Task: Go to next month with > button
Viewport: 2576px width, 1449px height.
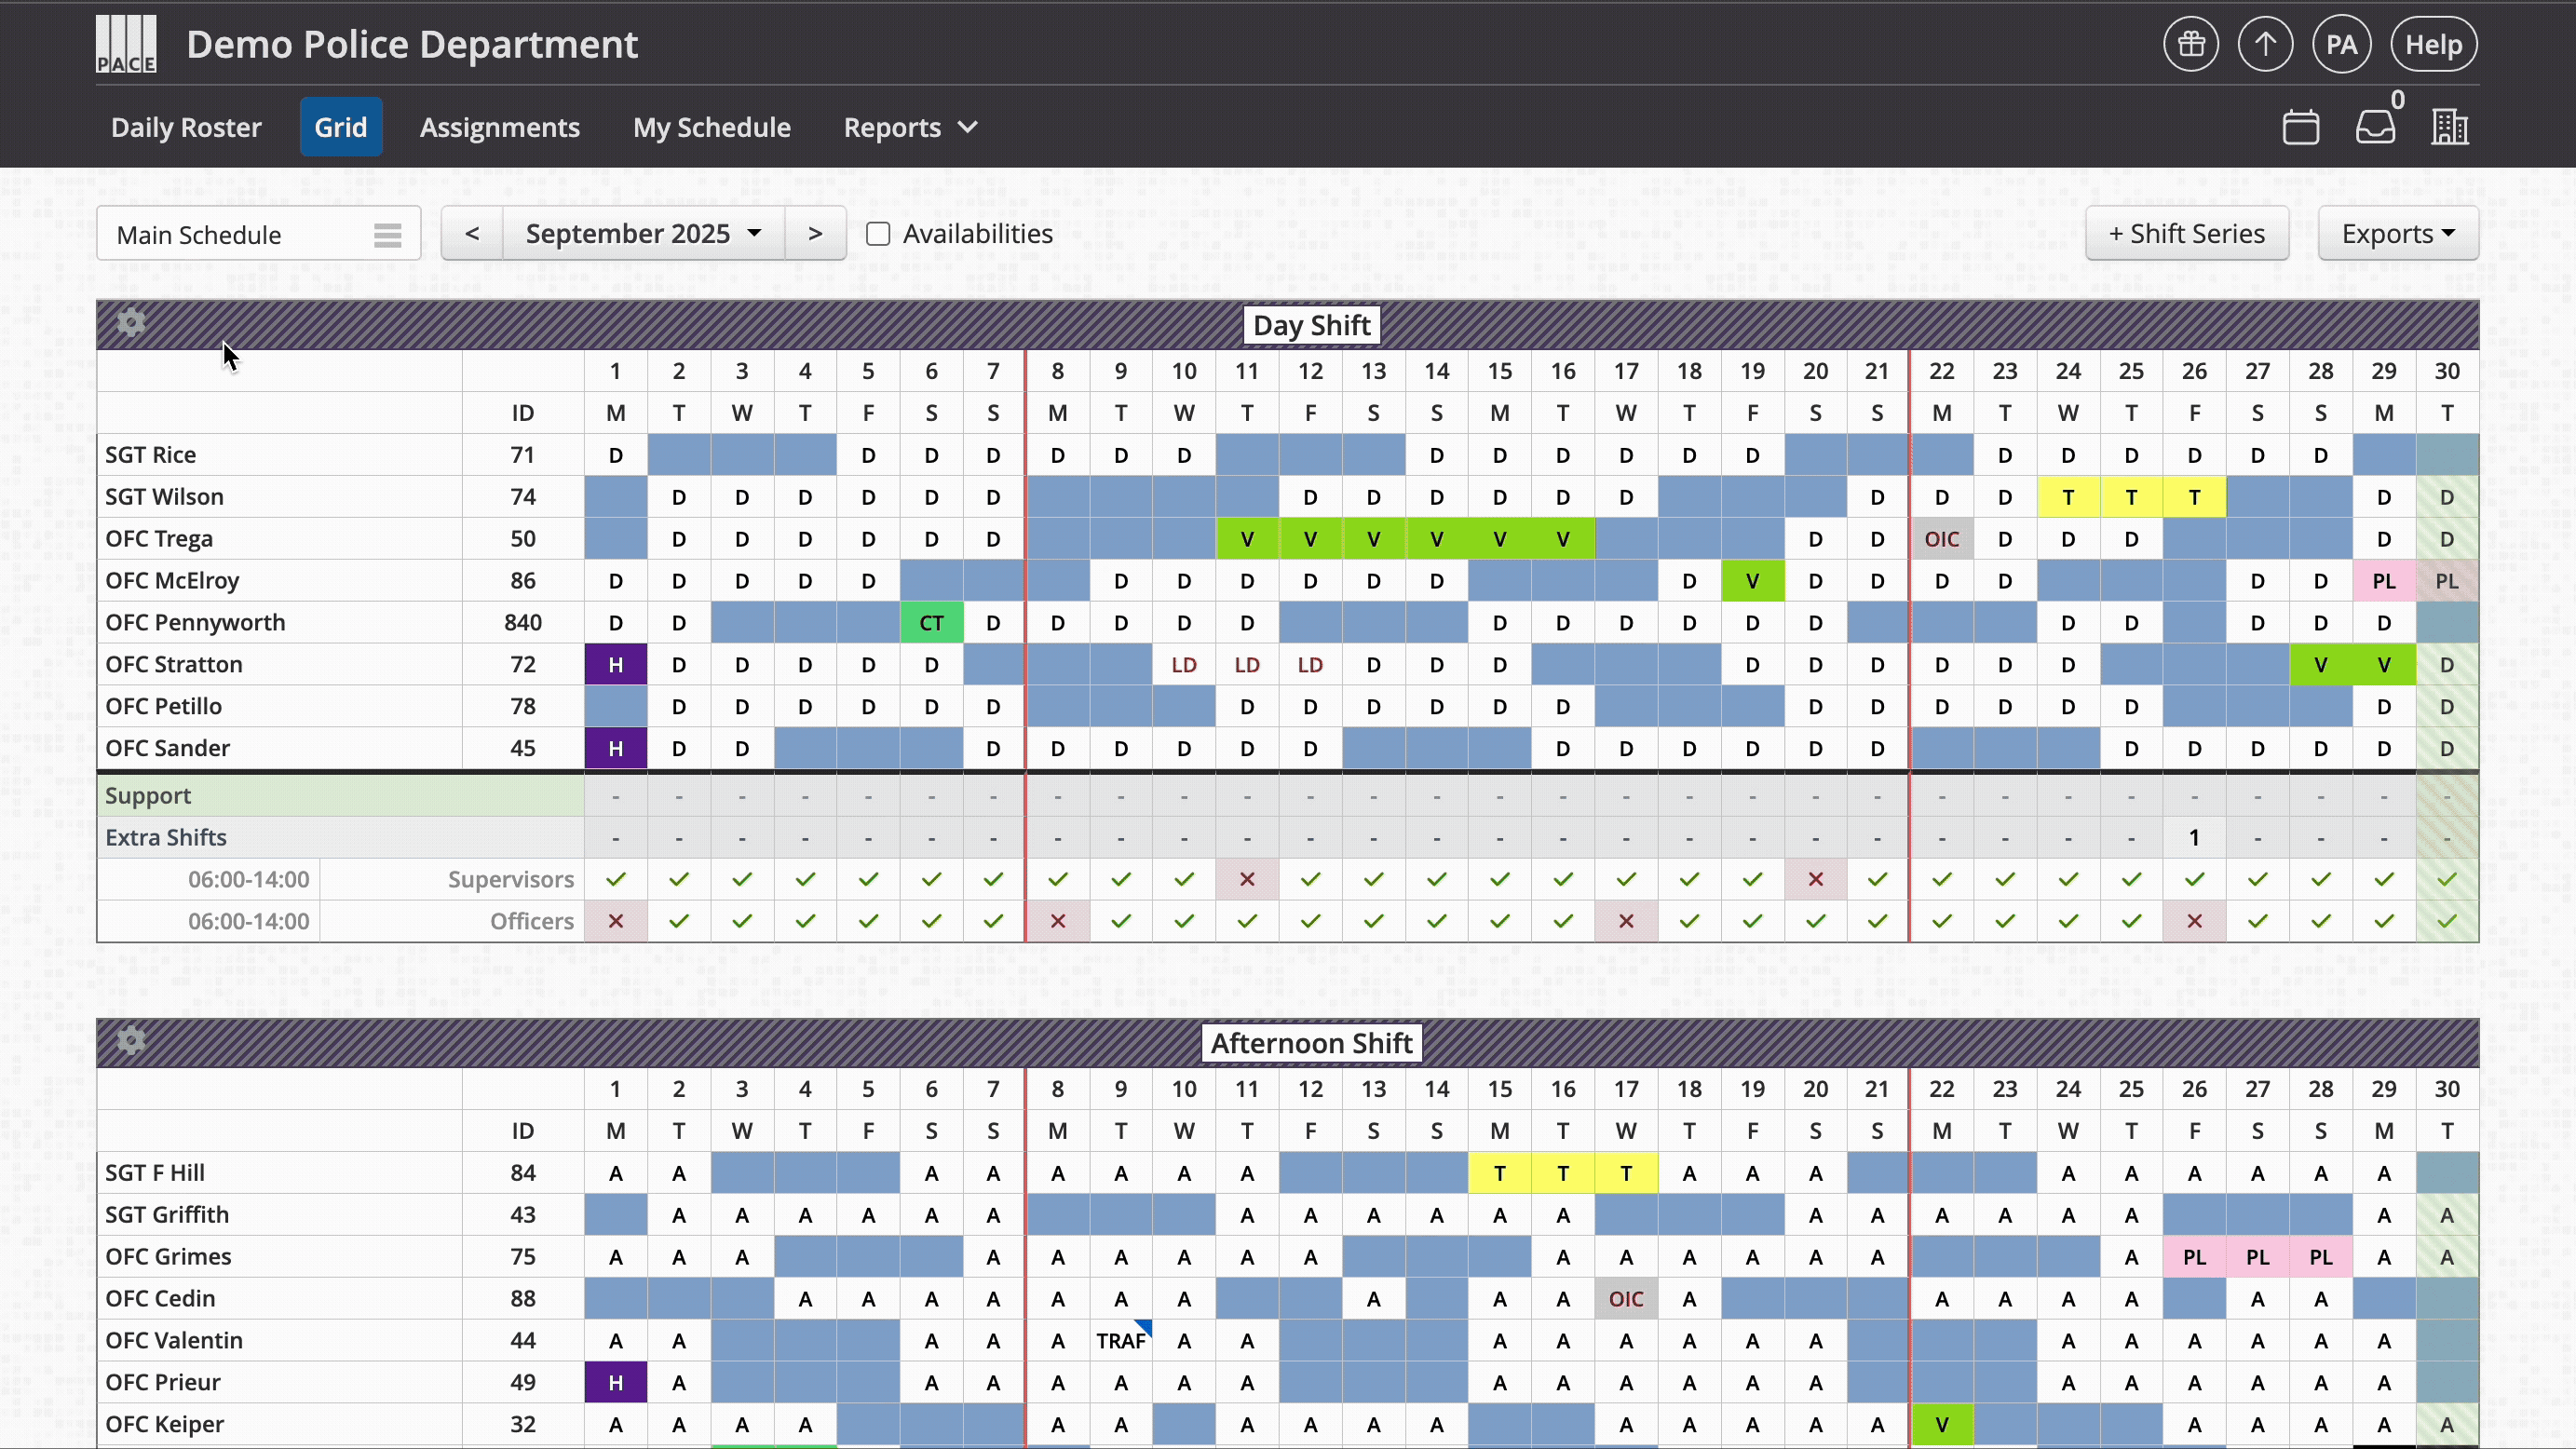Action: [815, 234]
